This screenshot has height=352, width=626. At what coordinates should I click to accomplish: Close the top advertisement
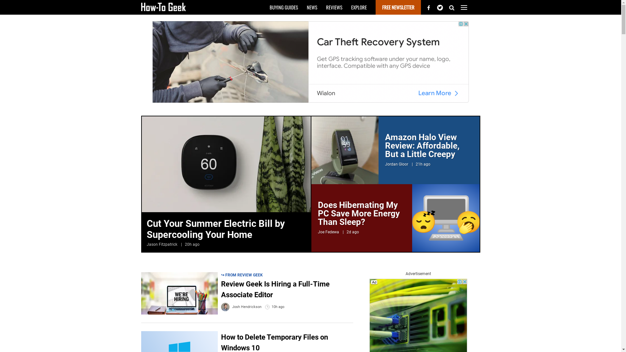(466, 24)
